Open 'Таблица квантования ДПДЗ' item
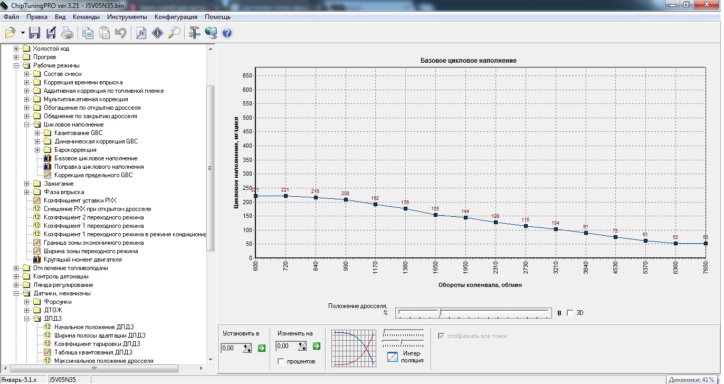Viewport: 724px width, 384px height. 93,352
